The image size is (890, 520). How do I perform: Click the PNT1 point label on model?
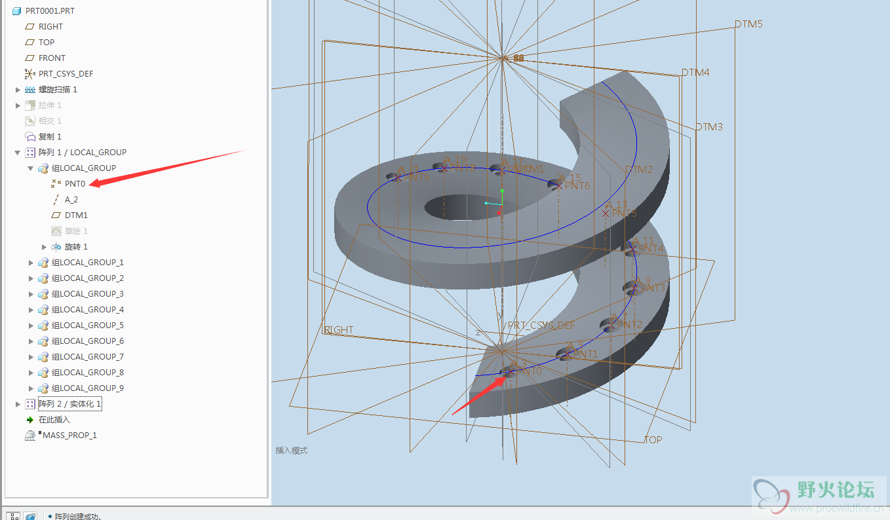[585, 354]
